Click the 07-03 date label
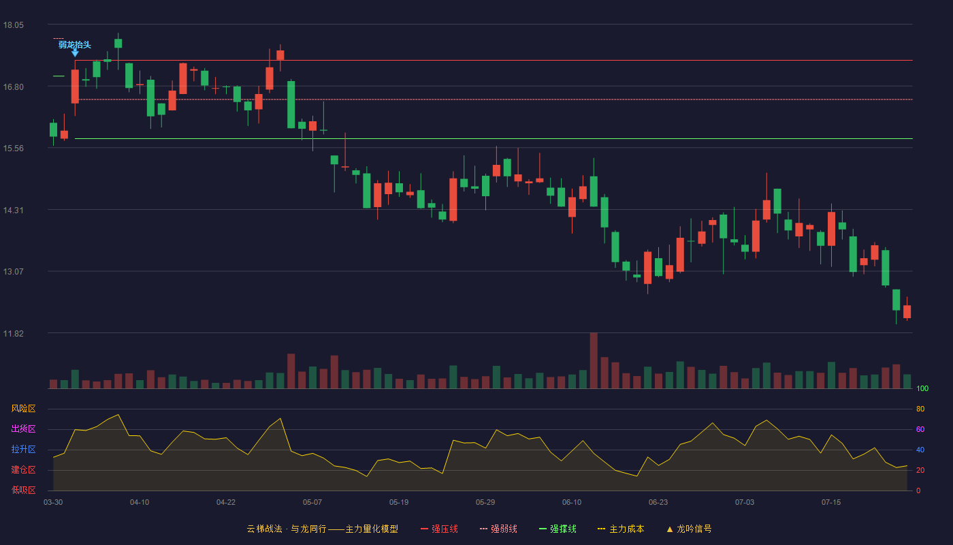 [x=745, y=502]
